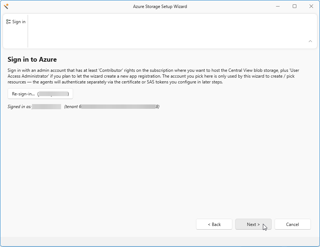Collapse the wizard steps panel chevron
The image size is (320, 247).
click(310, 41)
